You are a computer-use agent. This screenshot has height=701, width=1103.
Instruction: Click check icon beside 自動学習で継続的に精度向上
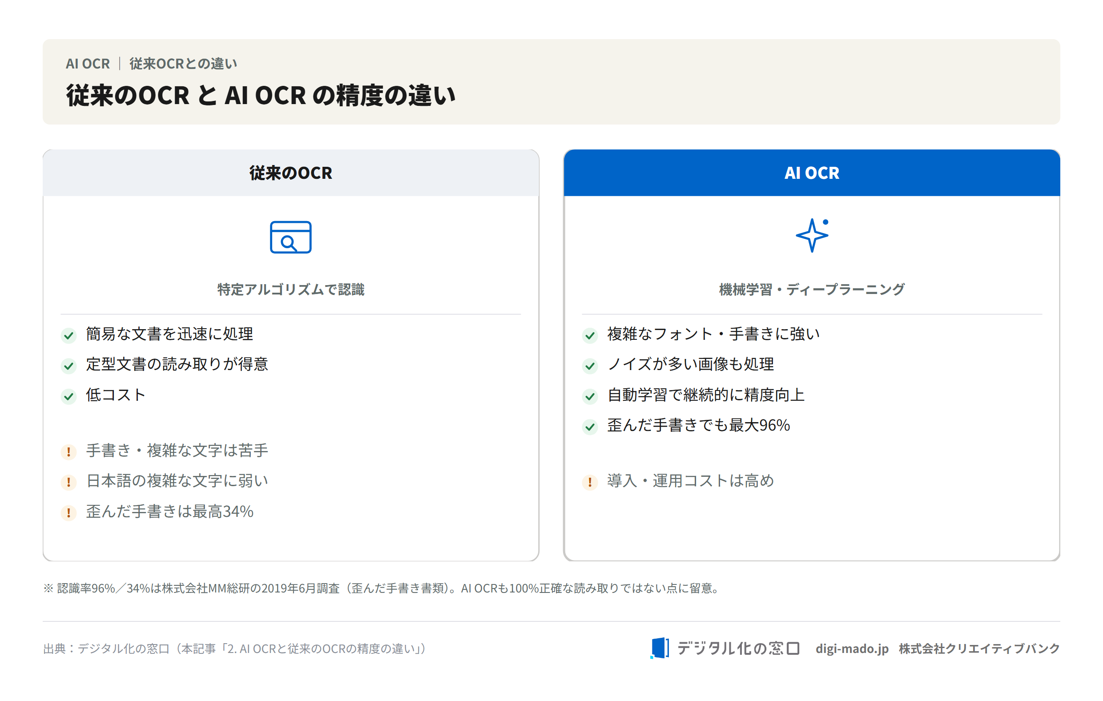click(x=590, y=396)
